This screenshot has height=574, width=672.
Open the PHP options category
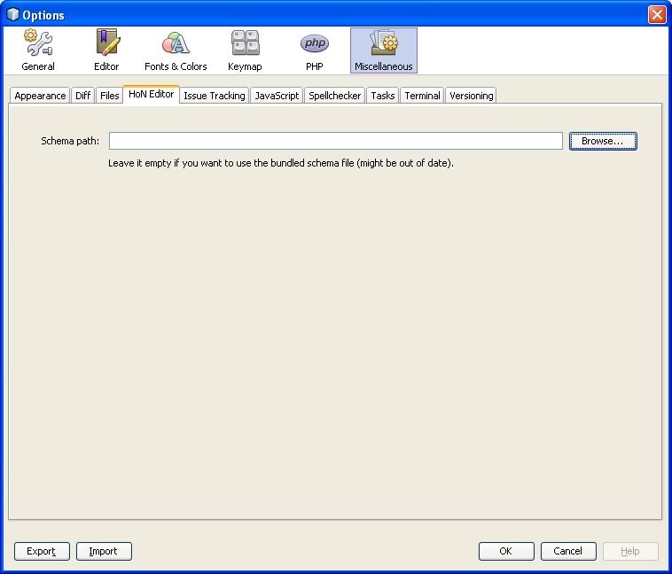314,50
